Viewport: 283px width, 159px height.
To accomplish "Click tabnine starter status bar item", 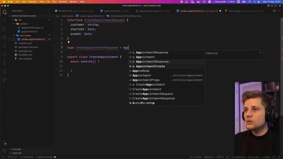I will [x=46, y=157].
